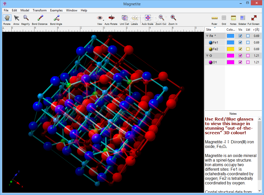Image resolution: width=264 pixels, height=195 pixels.
Task: Open O group magenta color swatch
Action: (x=231, y=55)
